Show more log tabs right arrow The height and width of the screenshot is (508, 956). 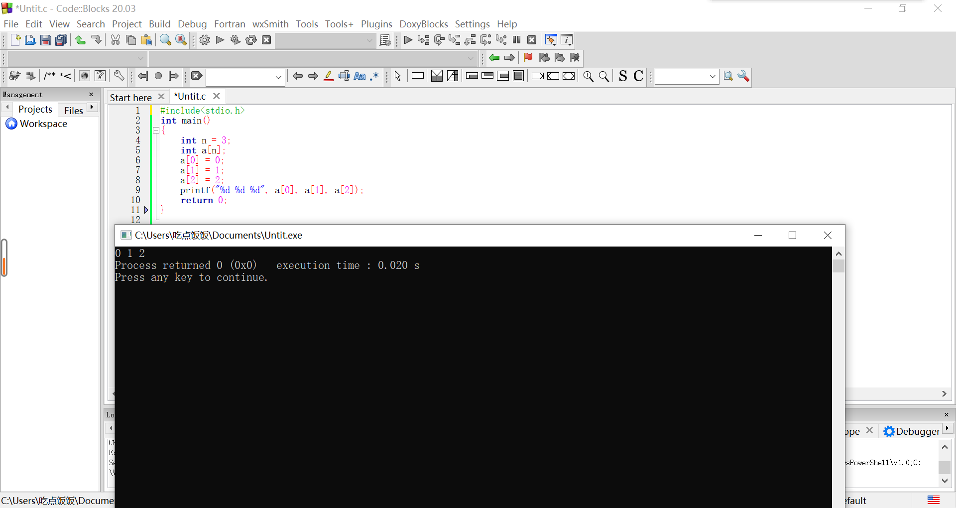948,428
